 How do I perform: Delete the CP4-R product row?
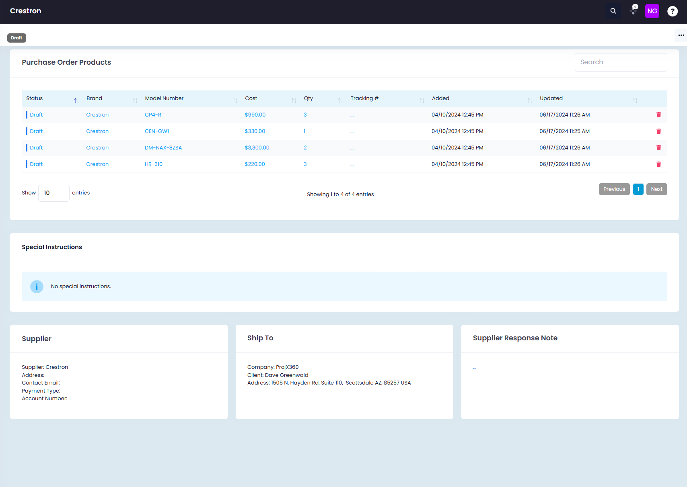(659, 115)
